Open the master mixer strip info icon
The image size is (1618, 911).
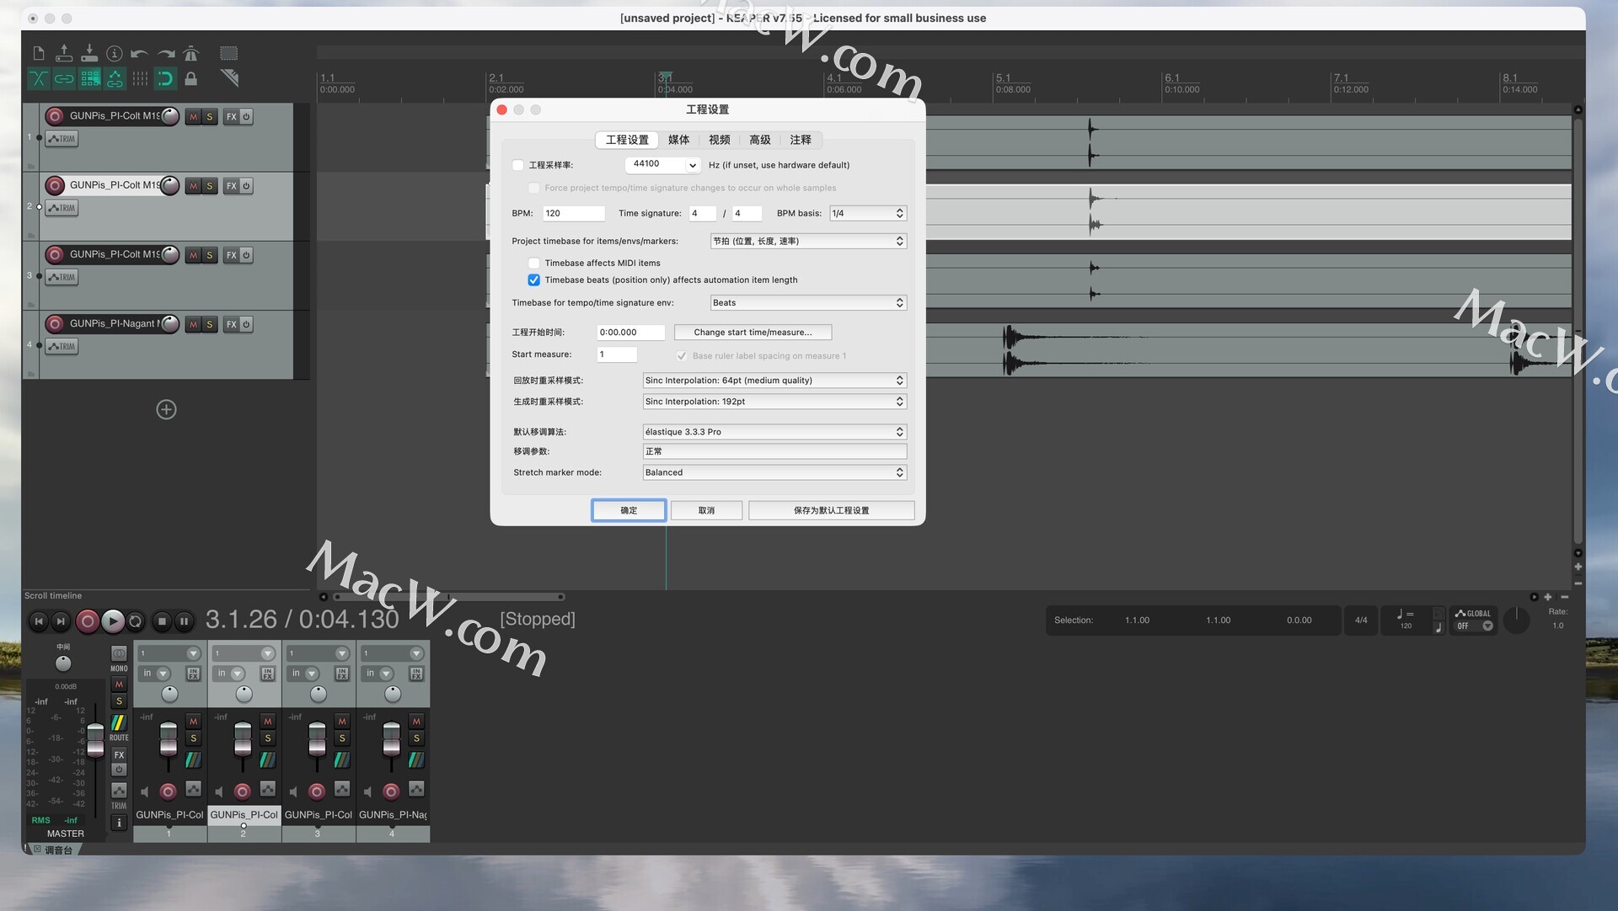pyautogui.click(x=119, y=823)
